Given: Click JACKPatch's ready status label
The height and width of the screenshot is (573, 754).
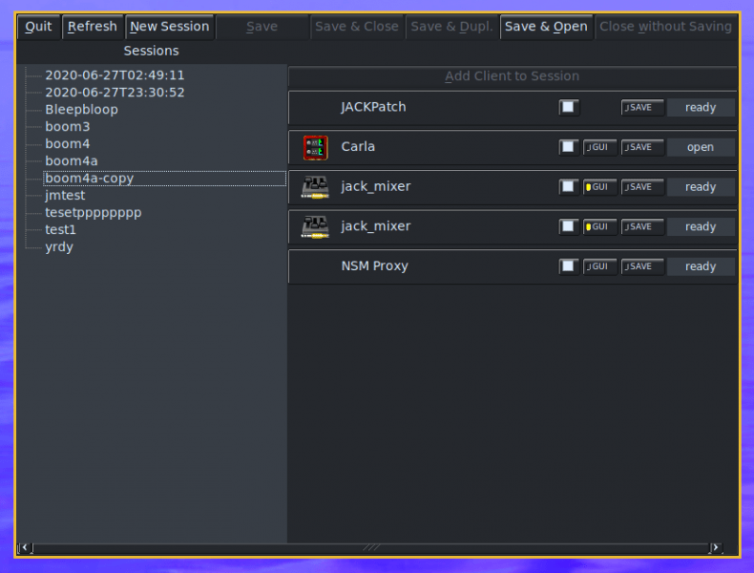Looking at the screenshot, I should [701, 107].
